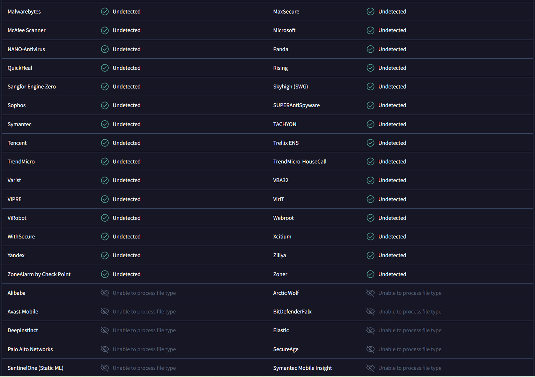Screen dimensions: 535x377
Task: Click Unable to process text for Elastic
Action: (410, 330)
